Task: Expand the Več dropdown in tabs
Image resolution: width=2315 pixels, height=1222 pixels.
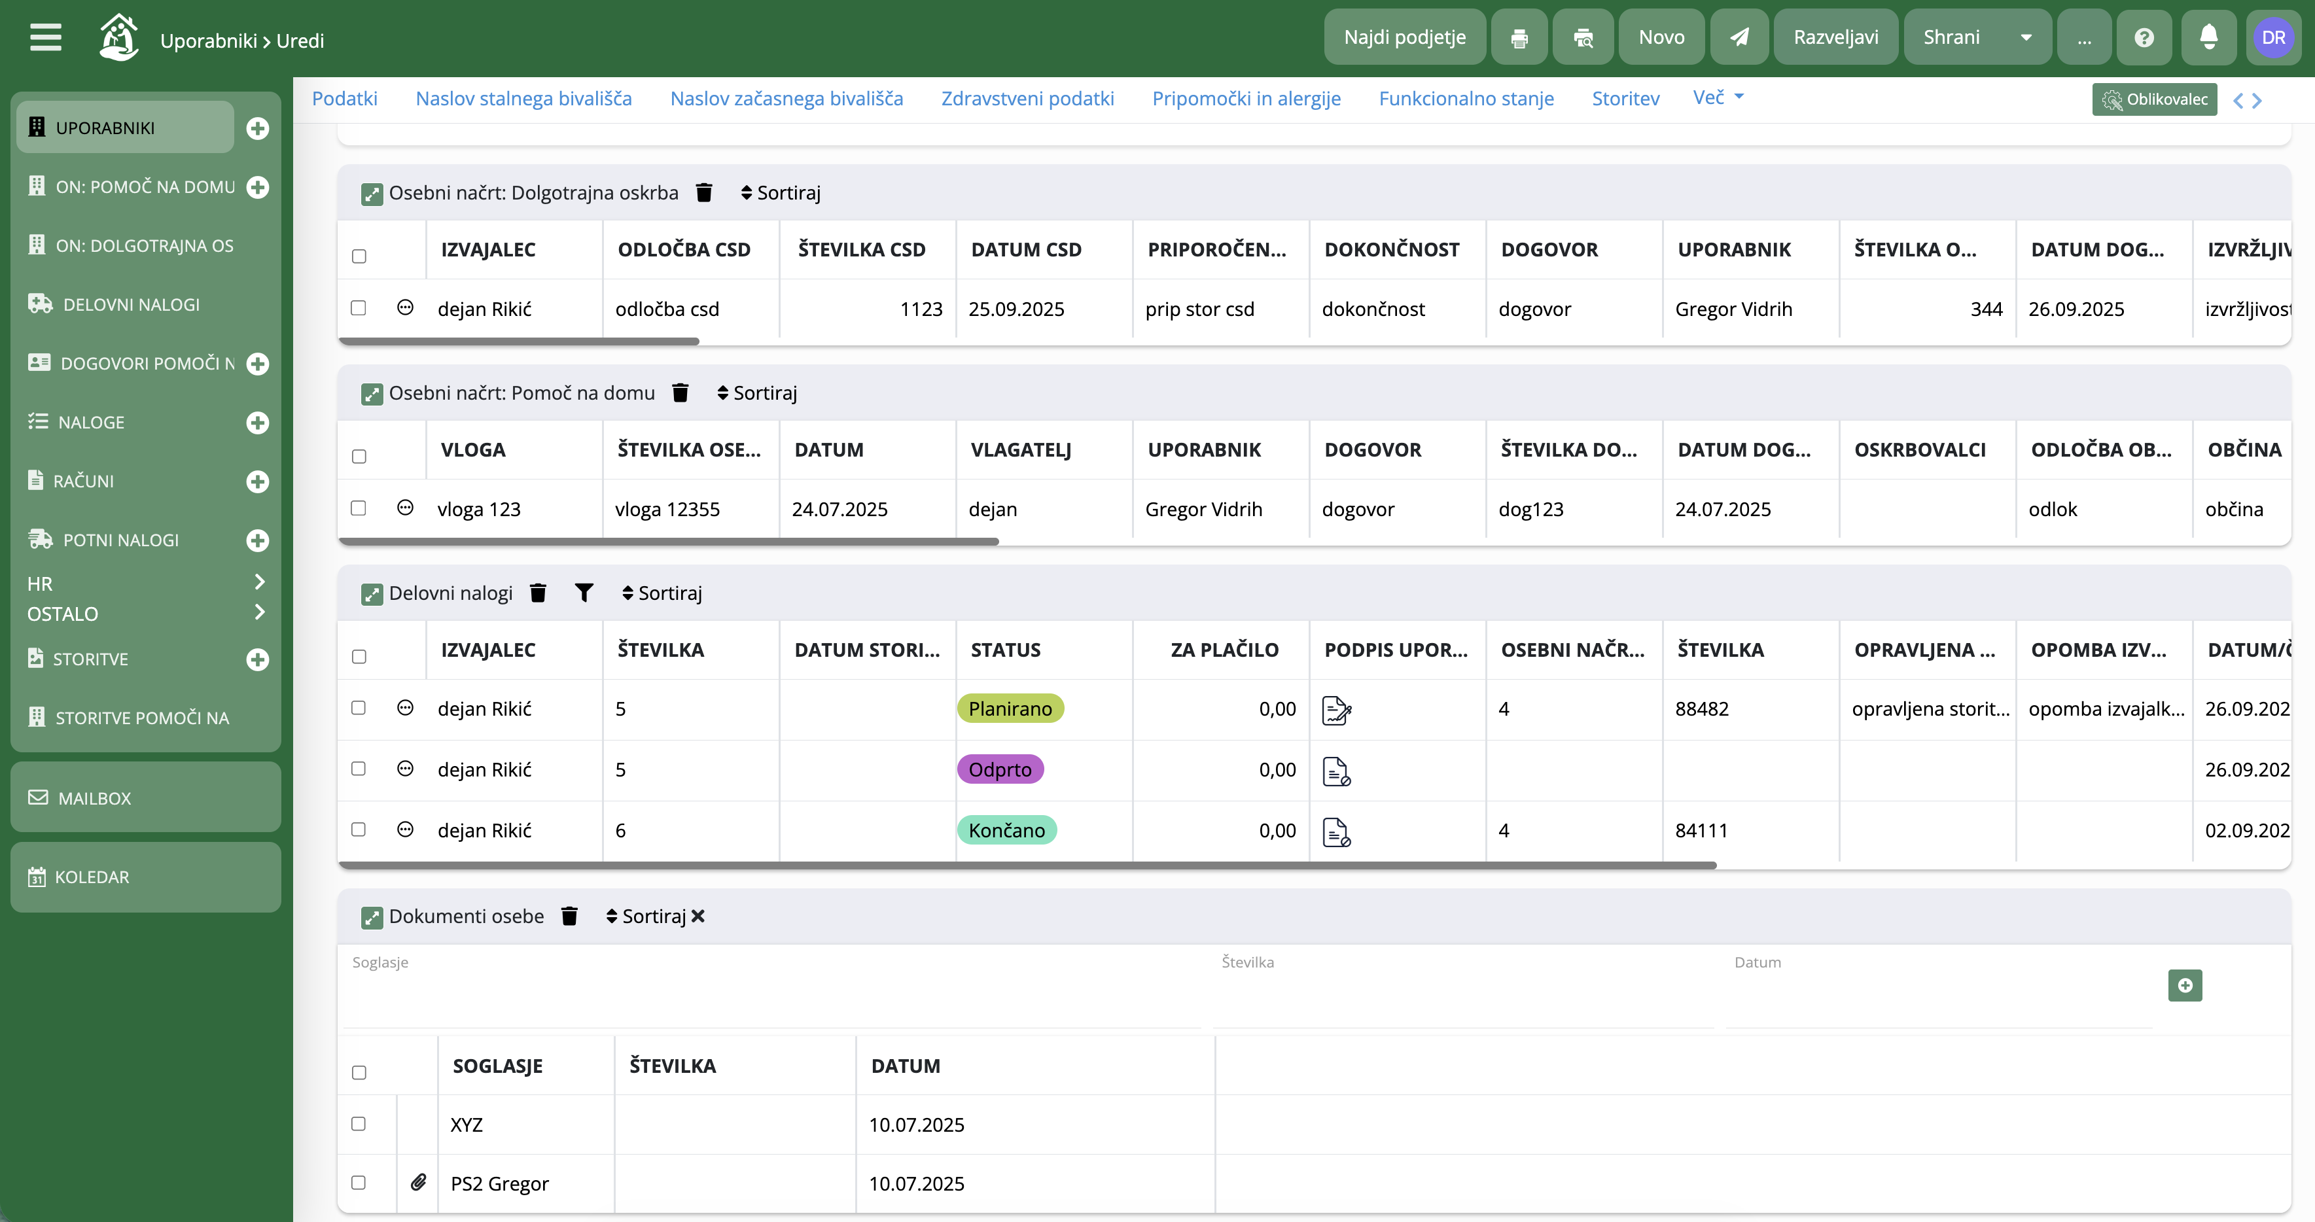Action: pyautogui.click(x=1718, y=97)
